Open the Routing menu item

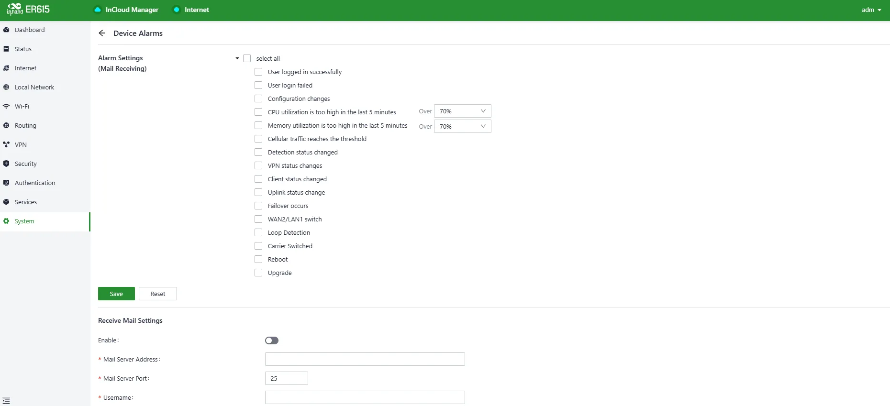45,125
